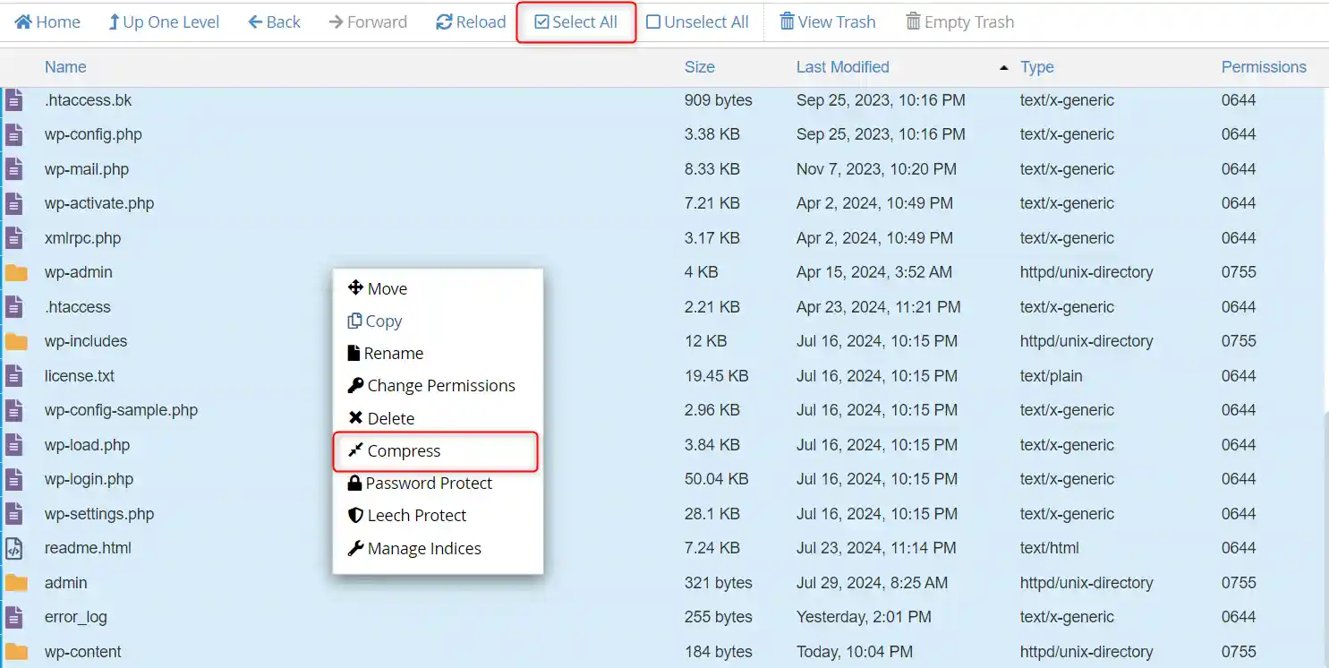
Task: Click file icon of wp-config.php
Action: [x=14, y=134]
